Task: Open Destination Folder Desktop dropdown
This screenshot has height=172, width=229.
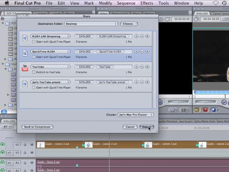Action: click(91, 24)
